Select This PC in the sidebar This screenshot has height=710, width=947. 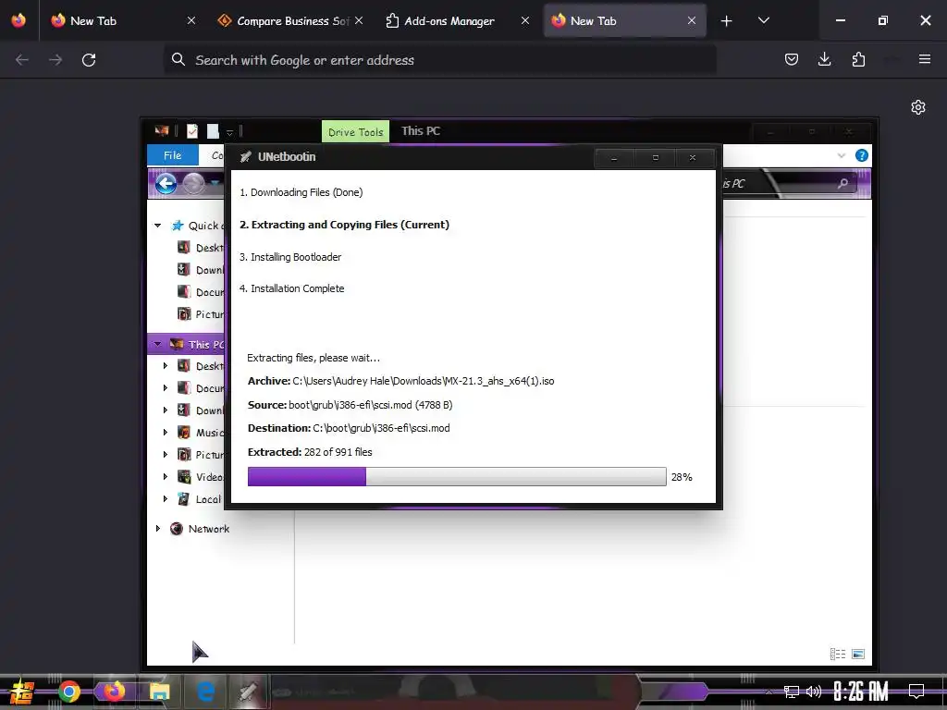click(198, 344)
